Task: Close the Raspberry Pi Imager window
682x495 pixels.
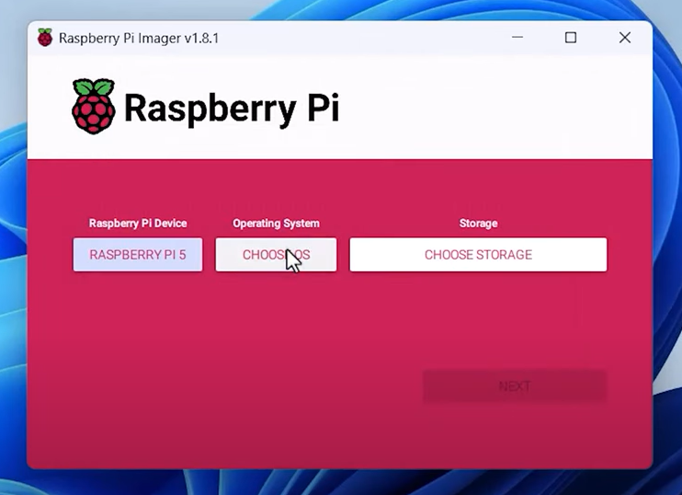Action: [x=625, y=38]
